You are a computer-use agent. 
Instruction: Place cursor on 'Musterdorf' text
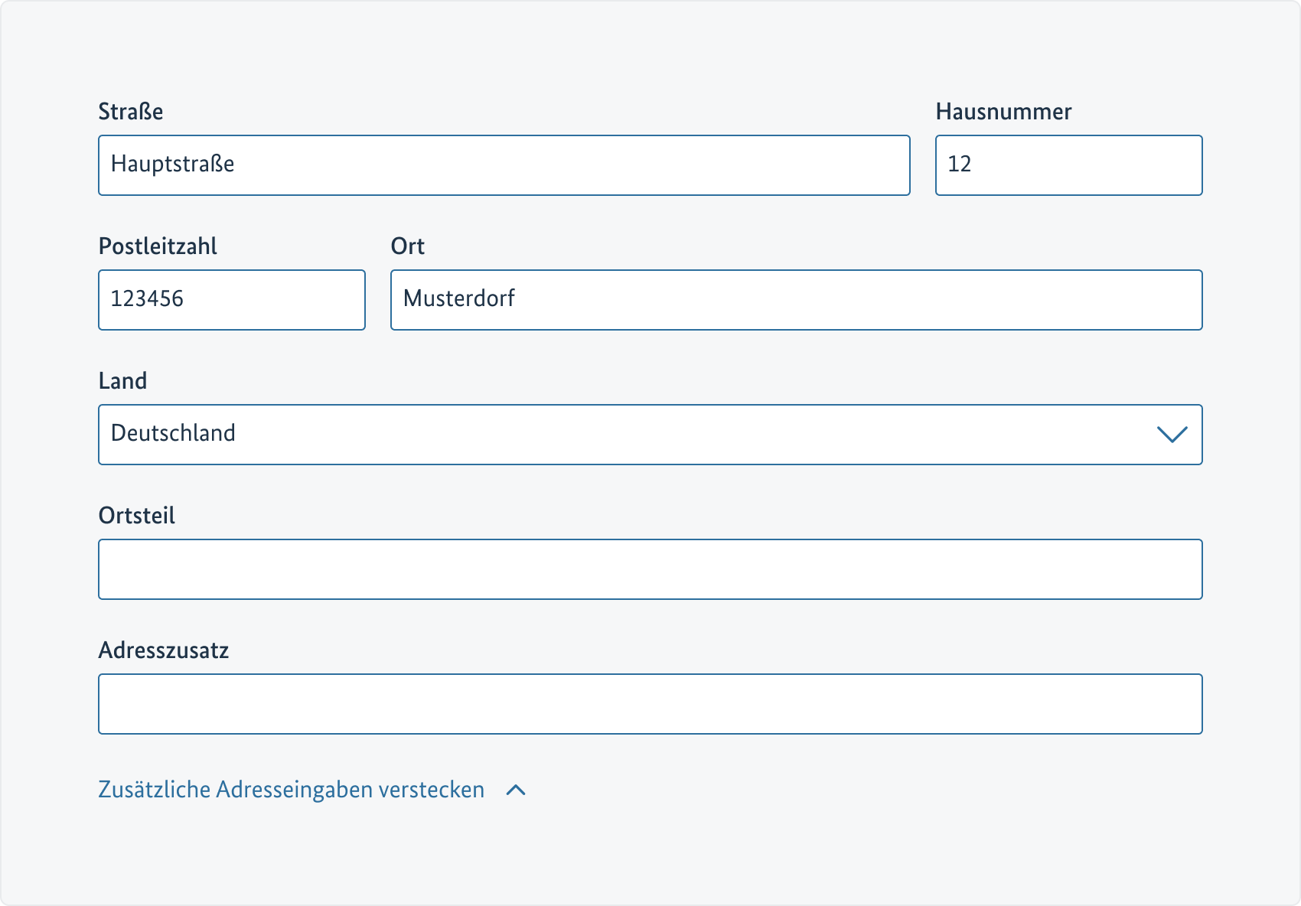click(x=458, y=298)
